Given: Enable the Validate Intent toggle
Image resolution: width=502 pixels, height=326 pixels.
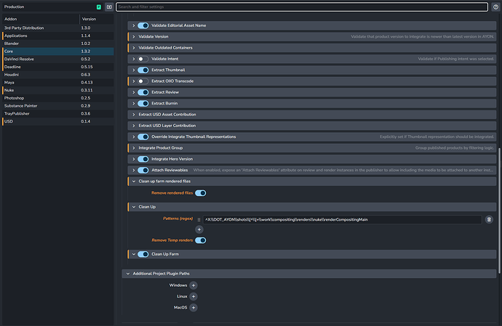Looking at the screenshot, I should [143, 58].
